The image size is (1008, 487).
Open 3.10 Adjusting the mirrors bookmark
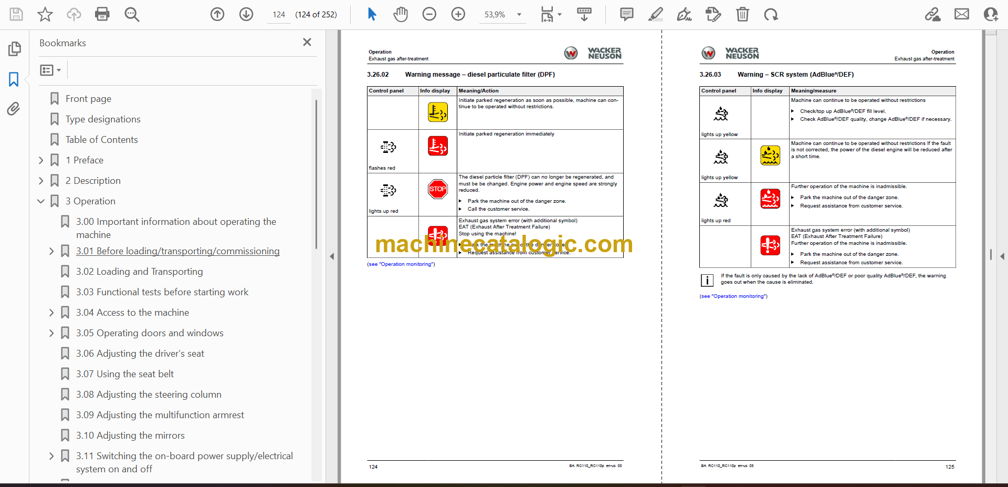coord(130,436)
